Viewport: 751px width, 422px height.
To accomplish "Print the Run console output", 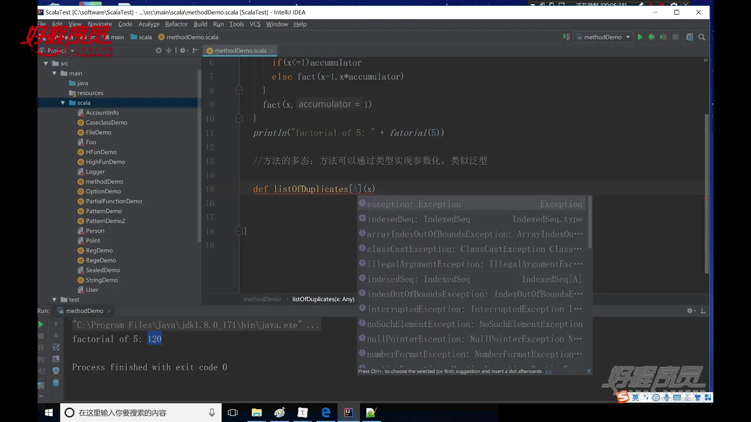I will [x=56, y=370].
